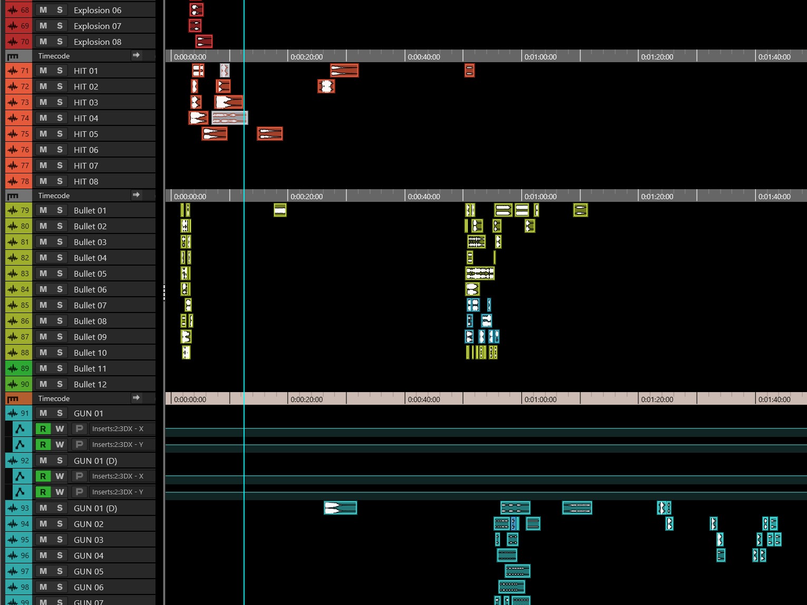Click the automation icon for GUN 01 3DX - X lane
Viewport: 807px width, 605px height.
(20, 429)
